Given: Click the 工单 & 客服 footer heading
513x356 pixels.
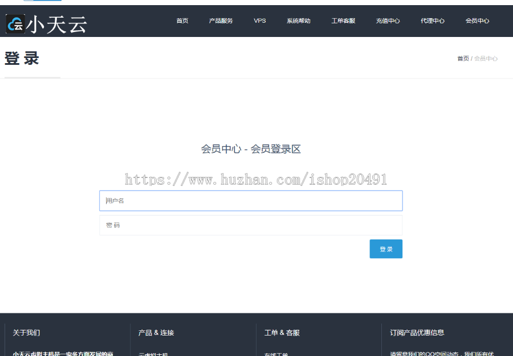Looking at the screenshot, I should [282, 333].
